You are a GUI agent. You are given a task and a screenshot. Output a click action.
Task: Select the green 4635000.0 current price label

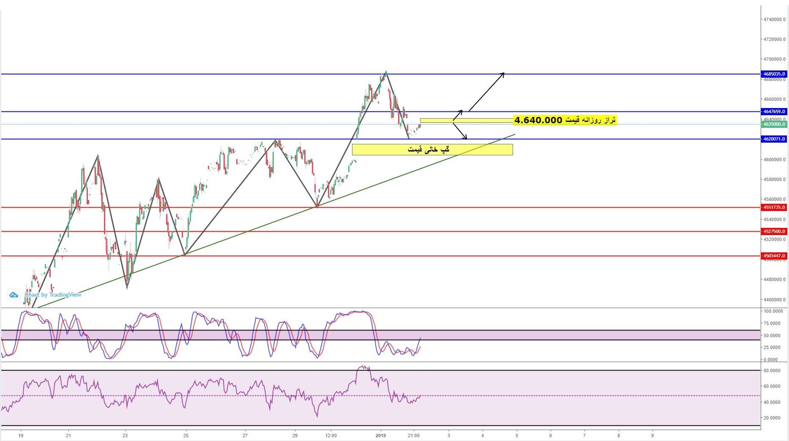774,124
